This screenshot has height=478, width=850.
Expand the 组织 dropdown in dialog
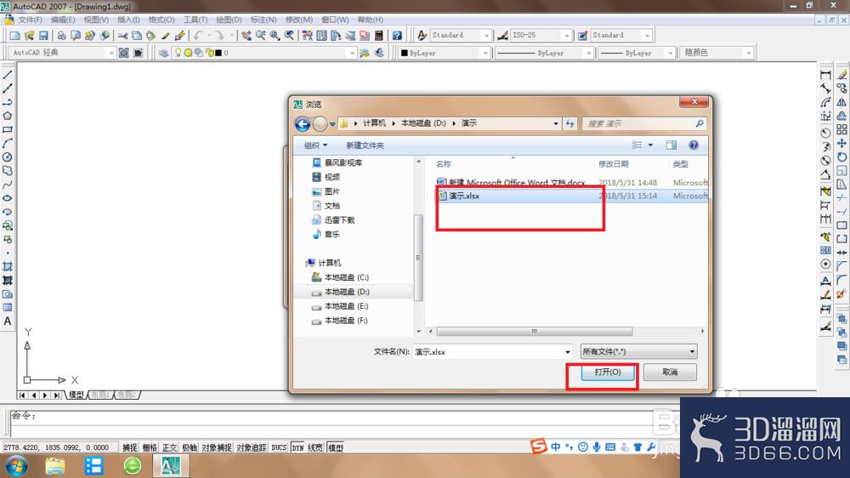pyautogui.click(x=315, y=145)
